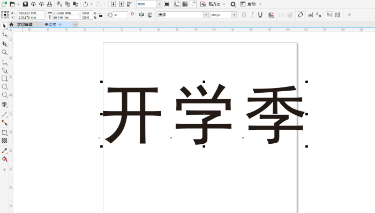Select the Color Eyedropper tool

[x=4, y=151]
